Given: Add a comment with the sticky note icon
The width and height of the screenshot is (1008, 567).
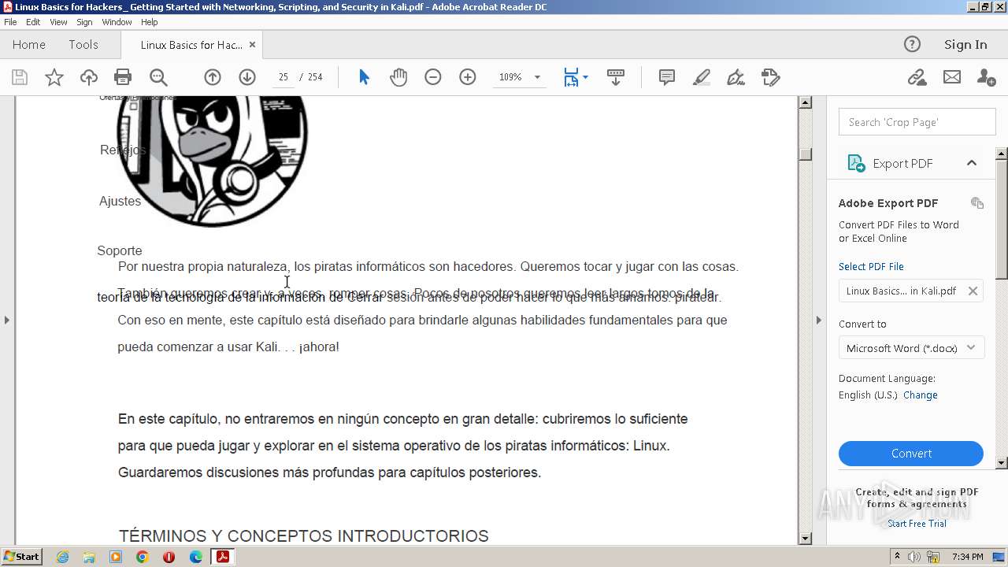Looking at the screenshot, I should pos(667,77).
